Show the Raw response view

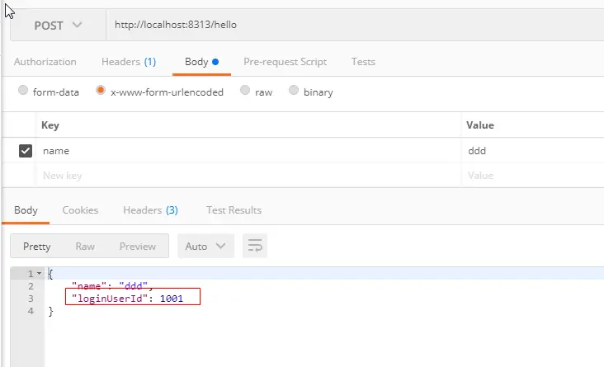coord(85,246)
